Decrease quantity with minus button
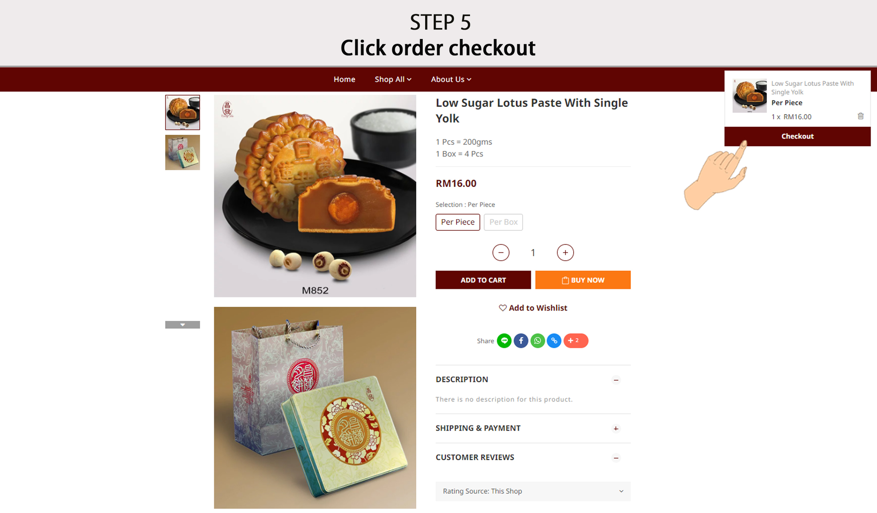The image size is (877, 513). 501,252
